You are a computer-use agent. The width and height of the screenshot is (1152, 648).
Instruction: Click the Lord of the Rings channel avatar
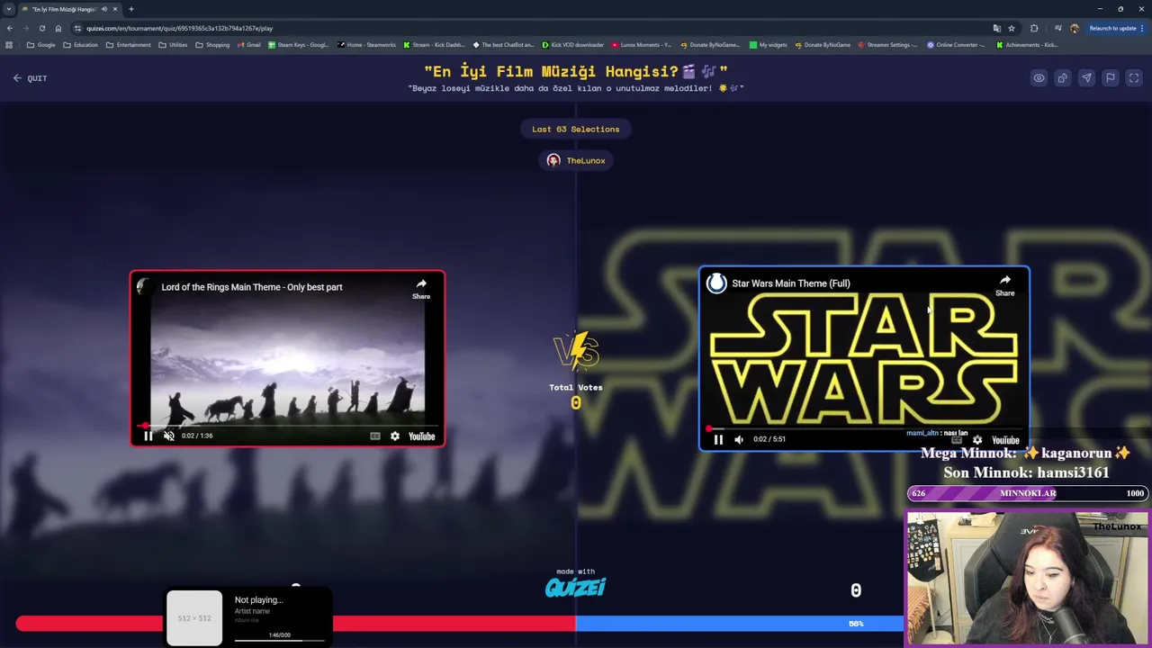click(143, 287)
